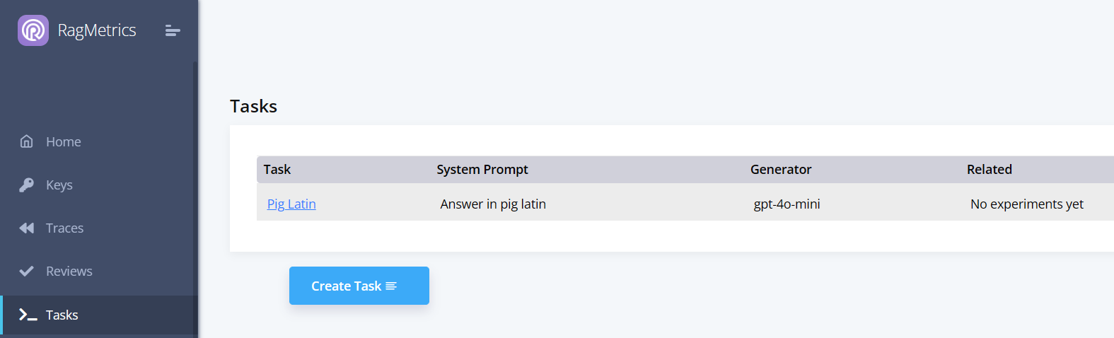
Task: Click the Home house icon
Action: (x=27, y=141)
